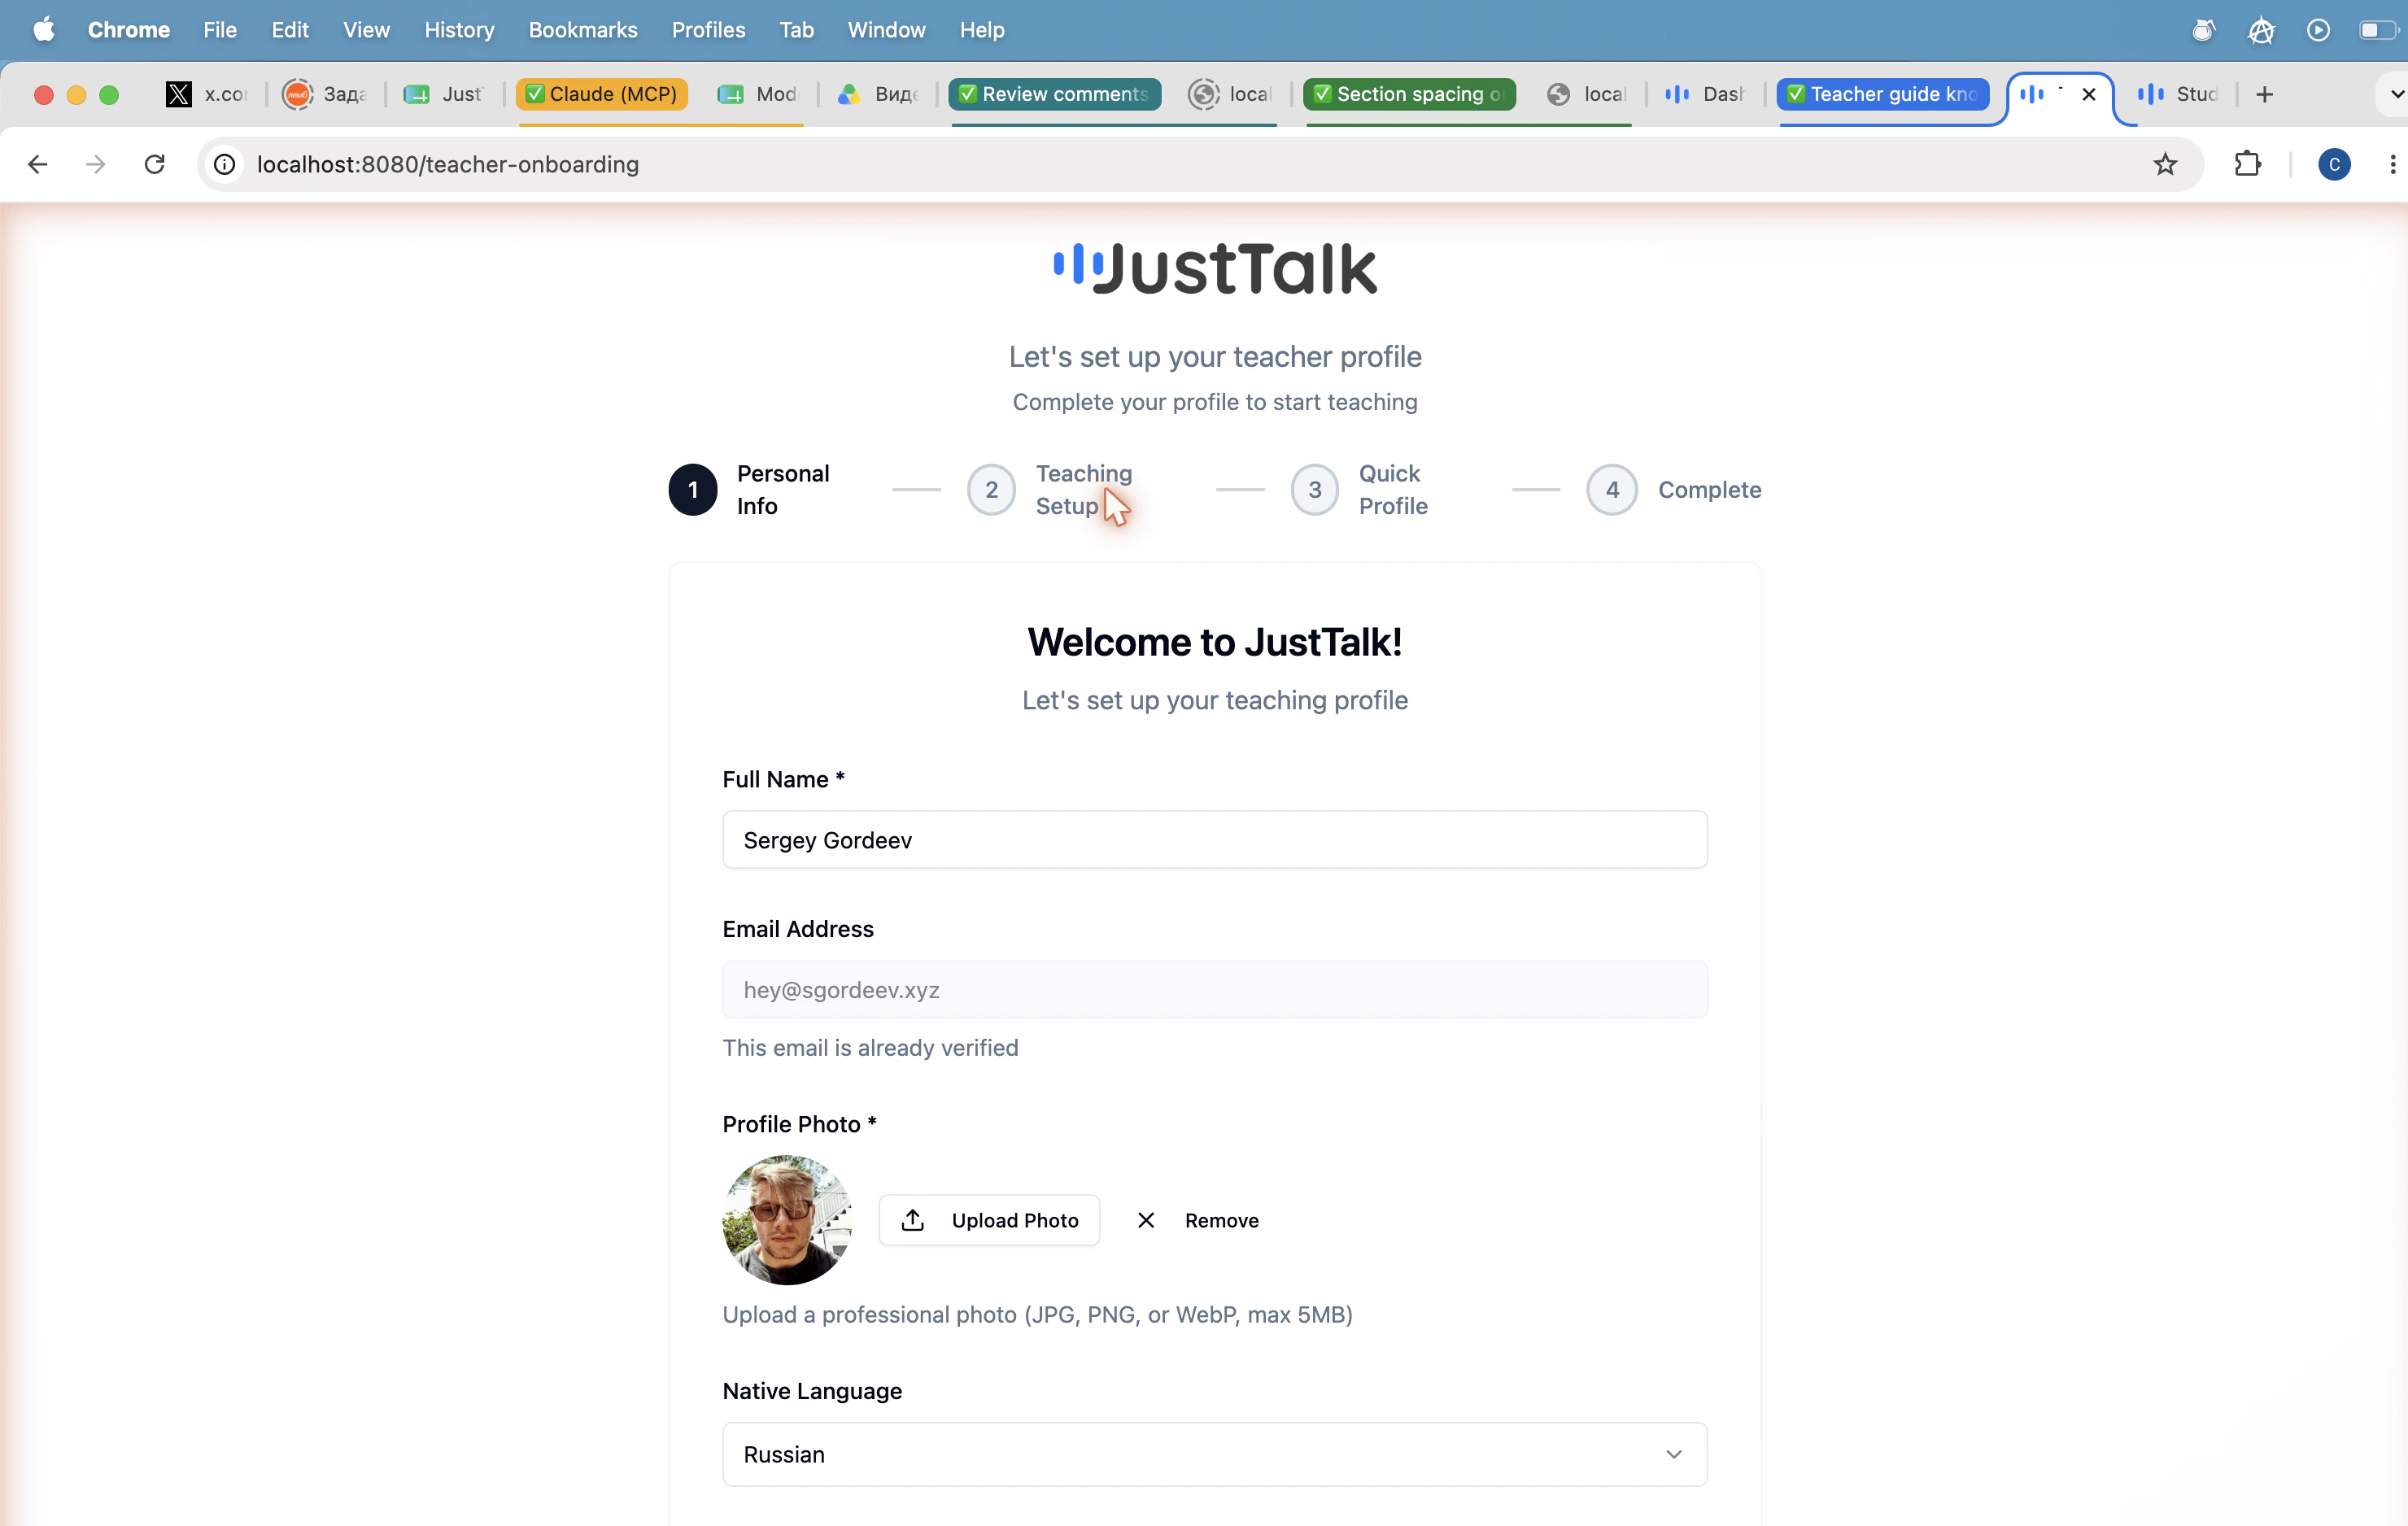
Task: Click the address bar URL
Action: (448, 164)
